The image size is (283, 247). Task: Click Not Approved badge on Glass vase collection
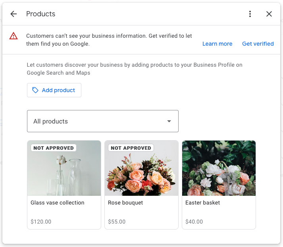tap(54, 148)
